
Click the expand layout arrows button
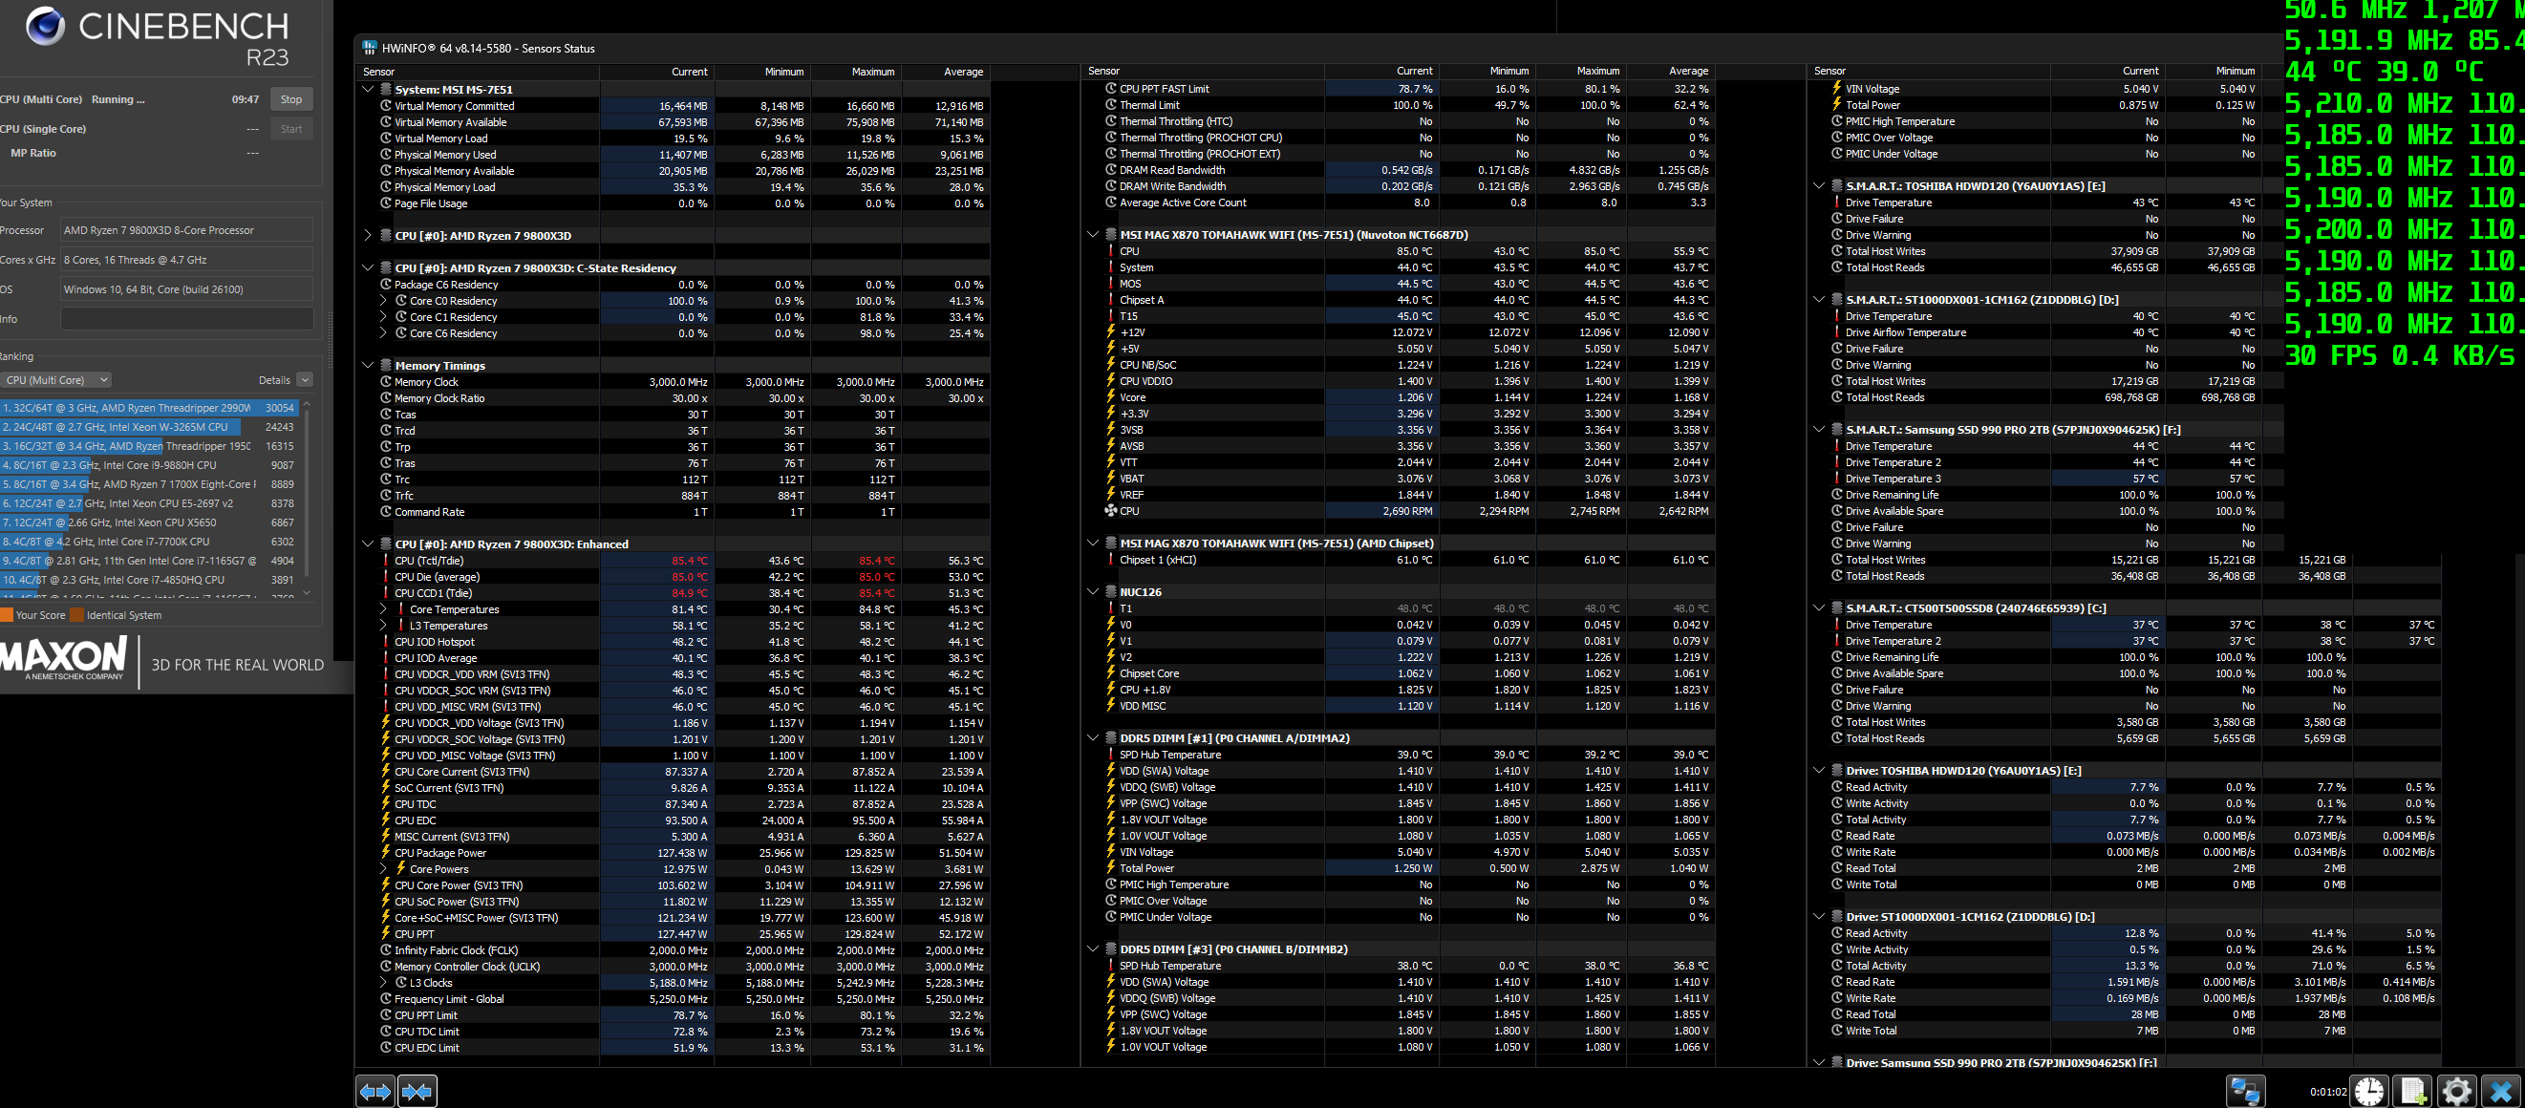point(375,1091)
